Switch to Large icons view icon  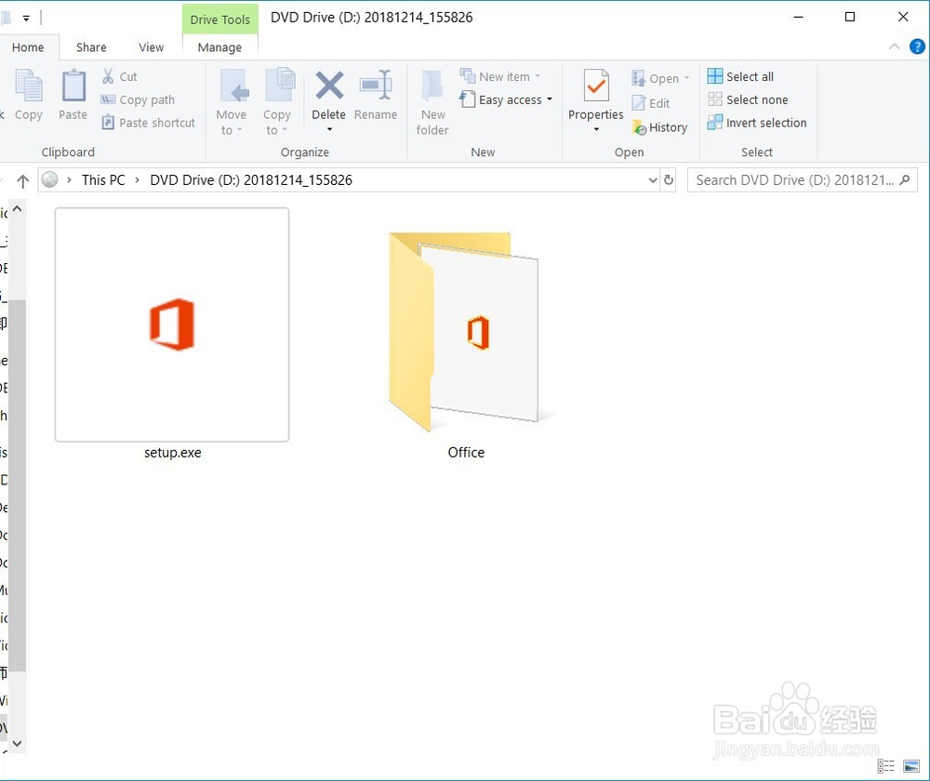coord(911,765)
